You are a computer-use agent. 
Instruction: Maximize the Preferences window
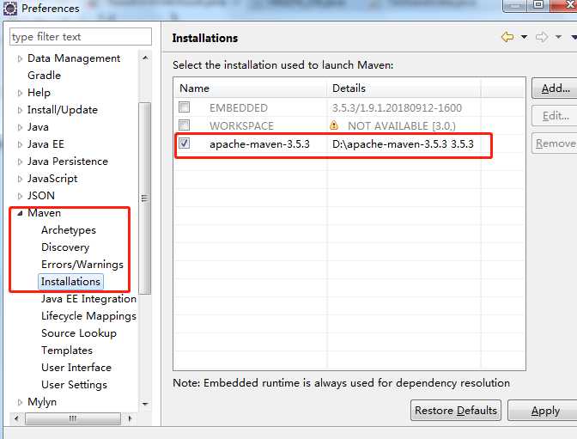[x=538, y=4]
